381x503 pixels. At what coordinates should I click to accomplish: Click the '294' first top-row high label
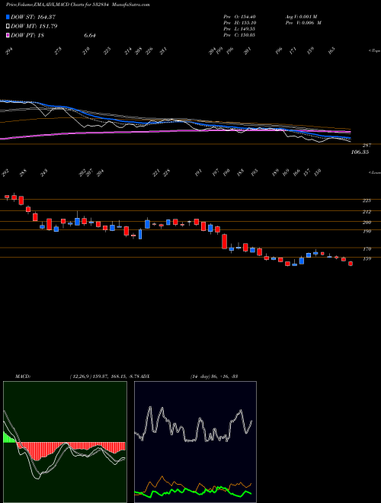(x=9, y=51)
